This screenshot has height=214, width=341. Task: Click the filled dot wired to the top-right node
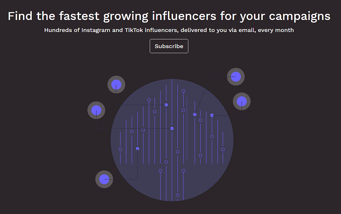click(195, 114)
